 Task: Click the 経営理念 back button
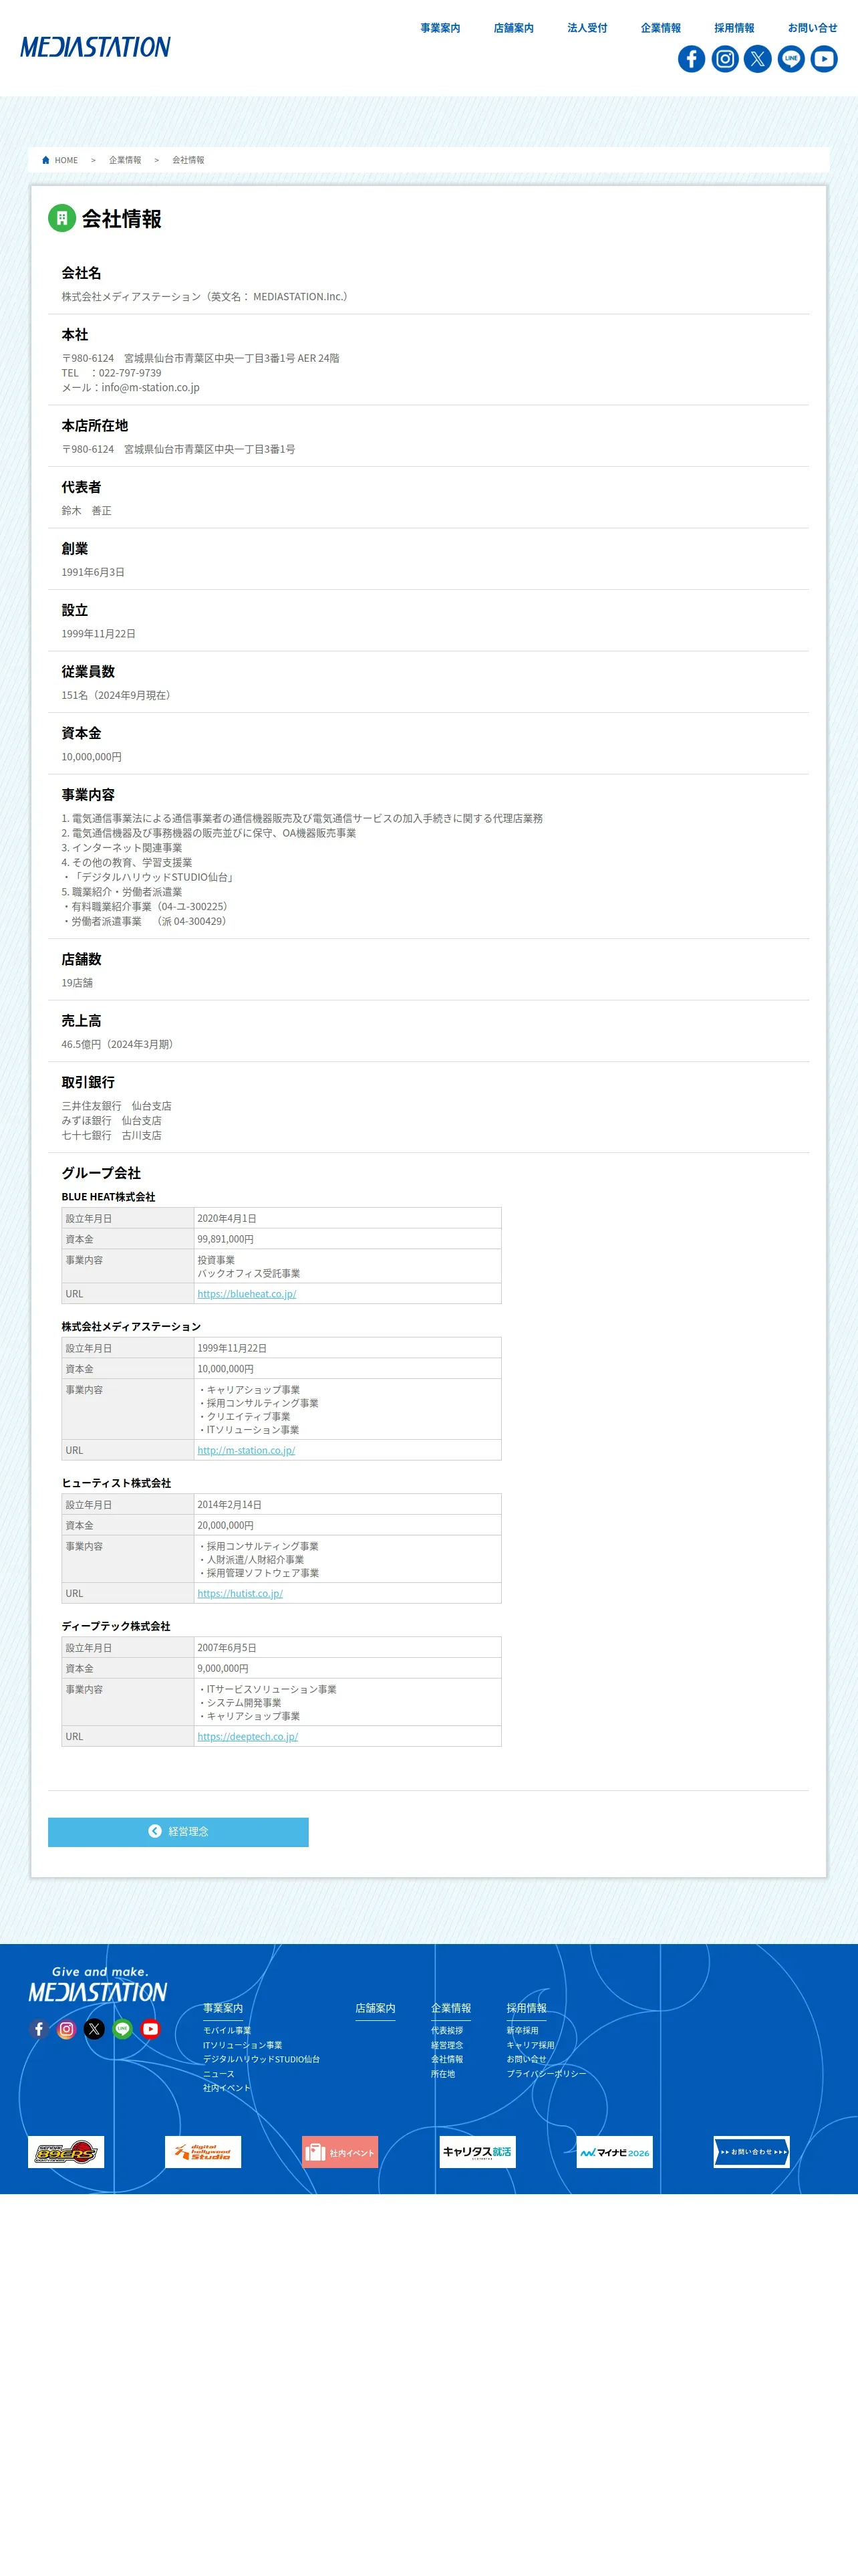click(x=178, y=1832)
